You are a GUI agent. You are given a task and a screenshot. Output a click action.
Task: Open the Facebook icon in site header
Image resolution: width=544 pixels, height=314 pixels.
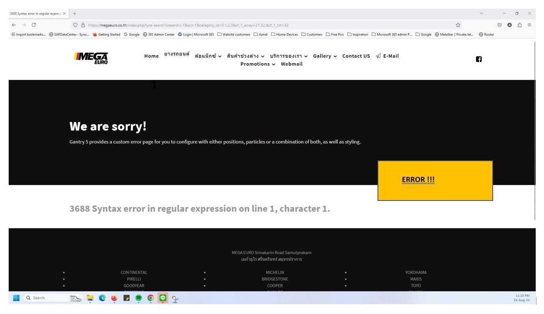pyautogui.click(x=479, y=59)
